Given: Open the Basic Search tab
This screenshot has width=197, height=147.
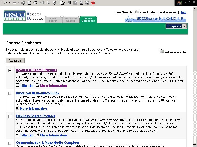Looking at the screenshot, I should [x=53, y=20].
